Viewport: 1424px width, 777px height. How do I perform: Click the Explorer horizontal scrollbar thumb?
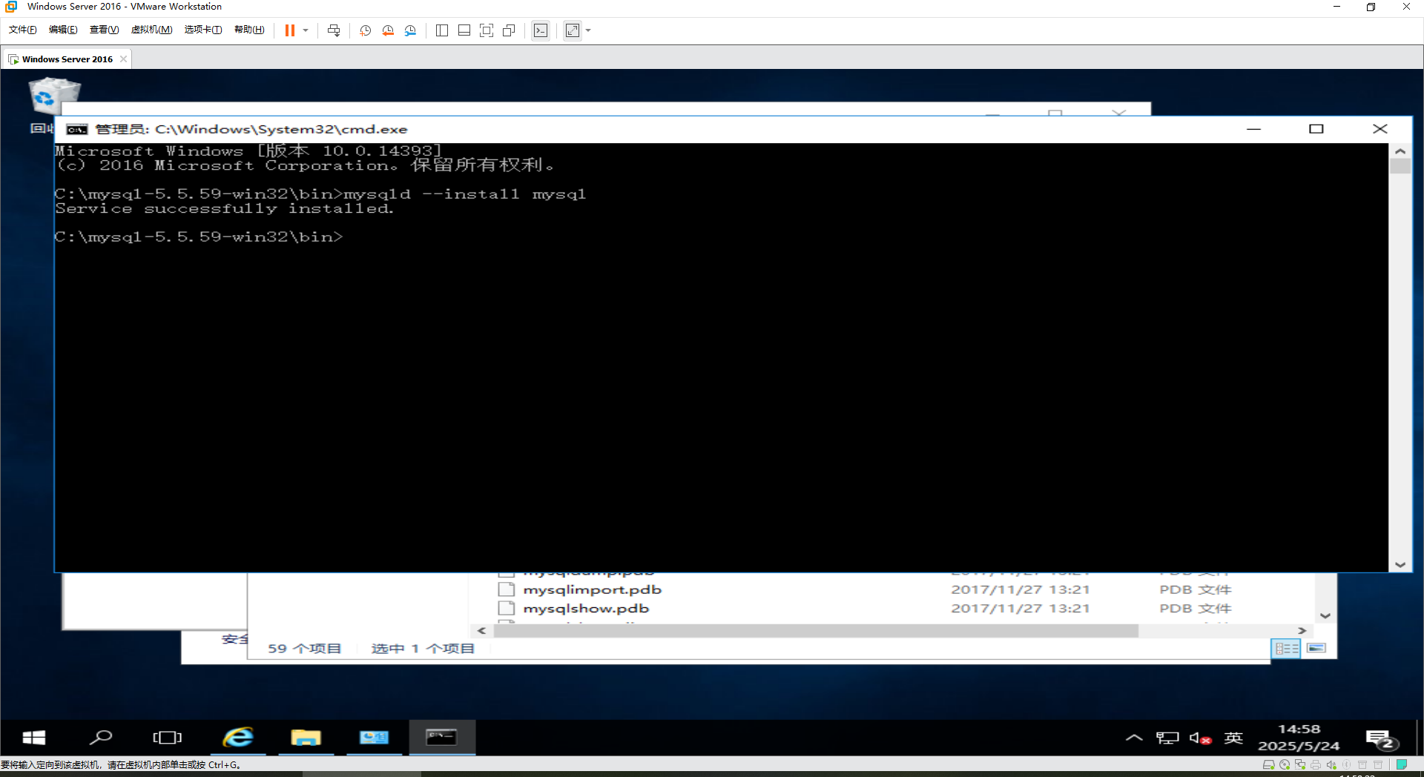coord(816,631)
